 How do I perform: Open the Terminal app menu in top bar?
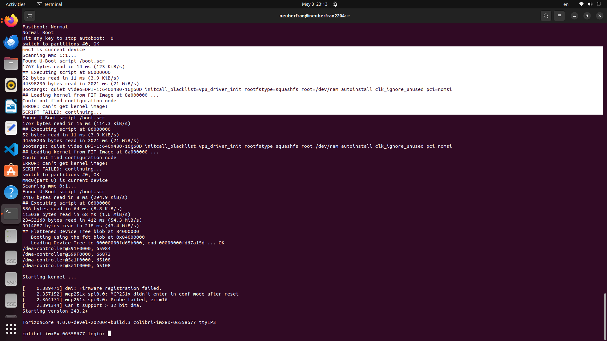pyautogui.click(x=50, y=4)
